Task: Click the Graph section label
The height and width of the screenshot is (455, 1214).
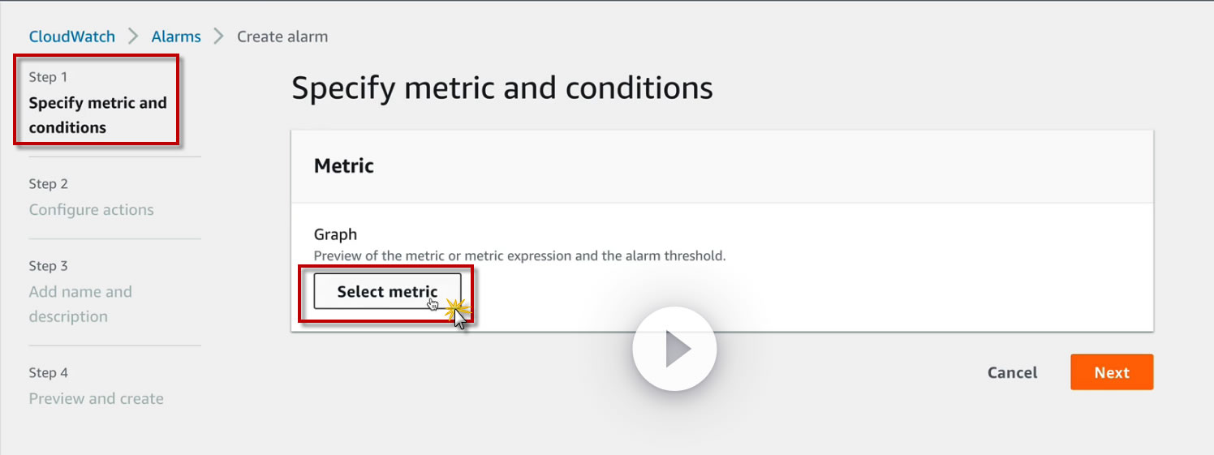Action: 335,234
